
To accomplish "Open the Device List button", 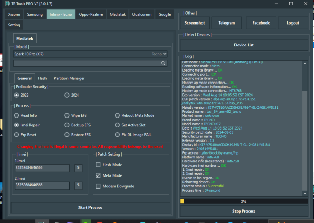I will (x=244, y=45).
